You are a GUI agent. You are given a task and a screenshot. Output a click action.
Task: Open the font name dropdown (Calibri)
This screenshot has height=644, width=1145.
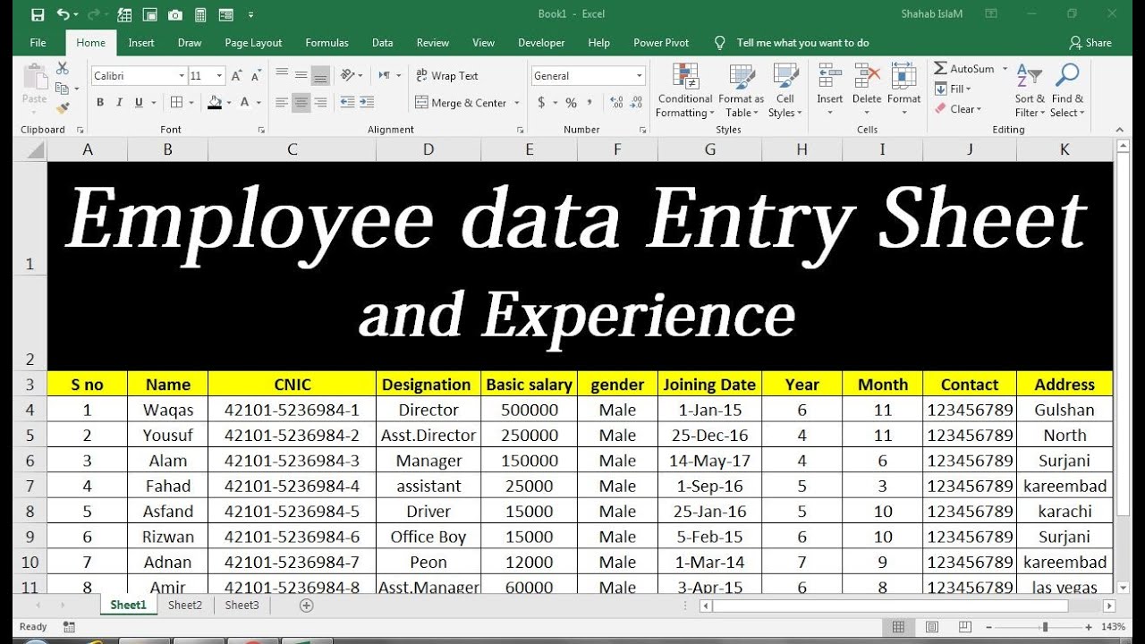click(x=182, y=76)
